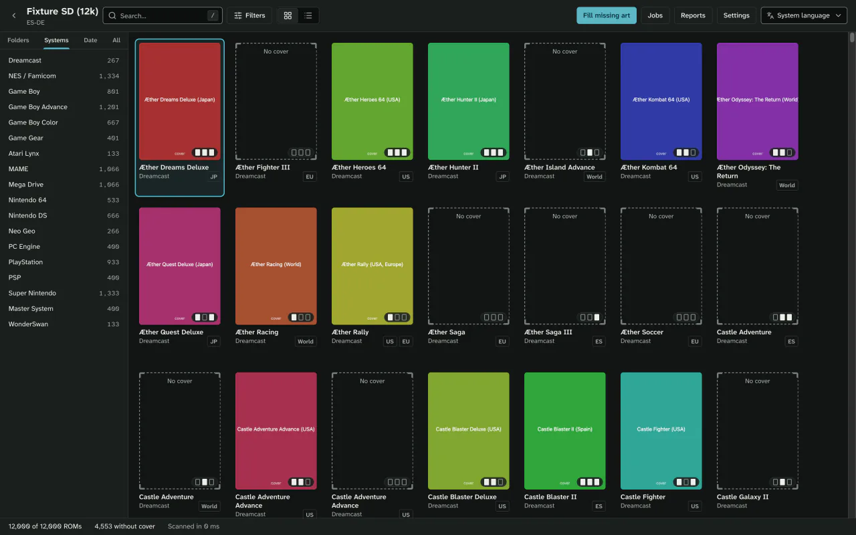Open the Reports page
This screenshot has width=856, height=535.
[x=693, y=15]
